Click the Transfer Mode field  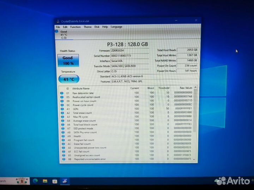pyautogui.click(x=130, y=66)
